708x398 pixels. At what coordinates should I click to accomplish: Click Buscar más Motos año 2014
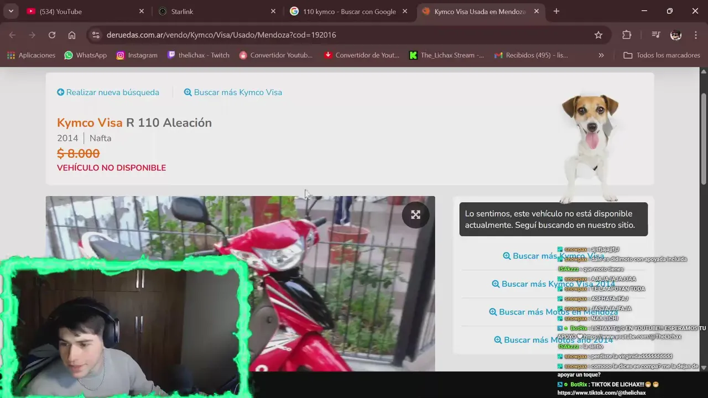(553, 340)
